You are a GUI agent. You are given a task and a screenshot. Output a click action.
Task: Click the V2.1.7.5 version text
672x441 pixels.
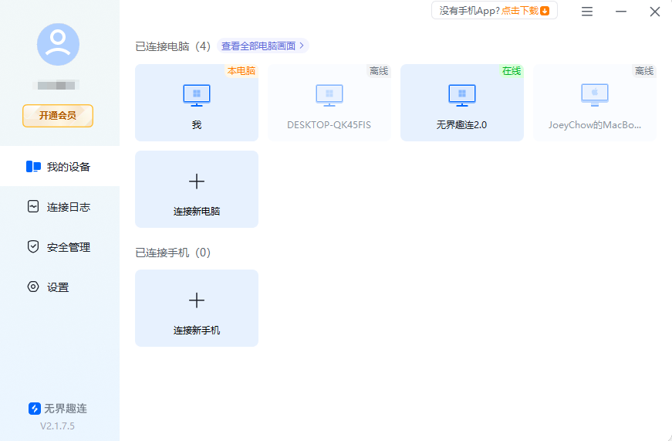[57, 426]
